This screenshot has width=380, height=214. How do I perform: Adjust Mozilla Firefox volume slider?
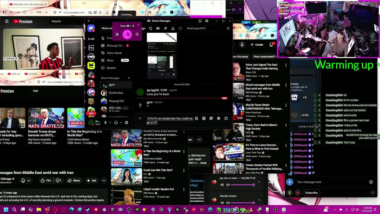point(242,203)
